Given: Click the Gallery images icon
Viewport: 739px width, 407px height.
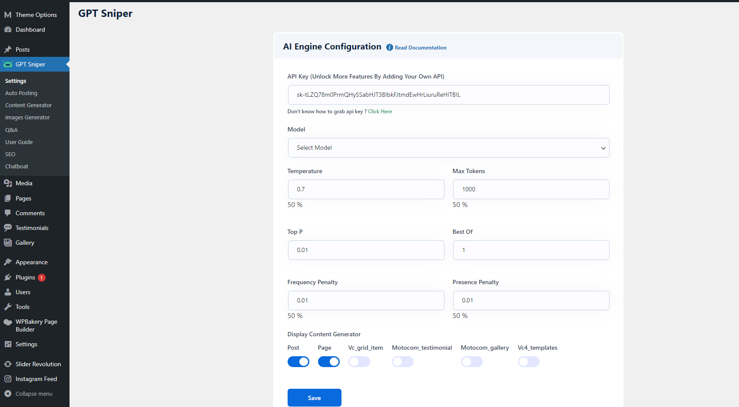Looking at the screenshot, I should coord(8,243).
